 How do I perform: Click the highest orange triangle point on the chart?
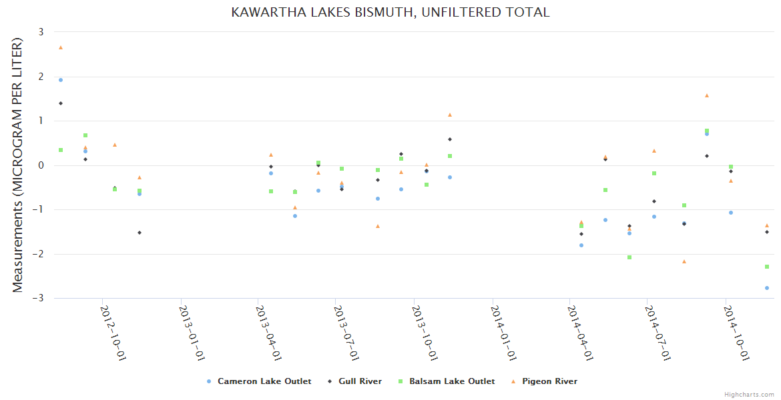[61, 47]
